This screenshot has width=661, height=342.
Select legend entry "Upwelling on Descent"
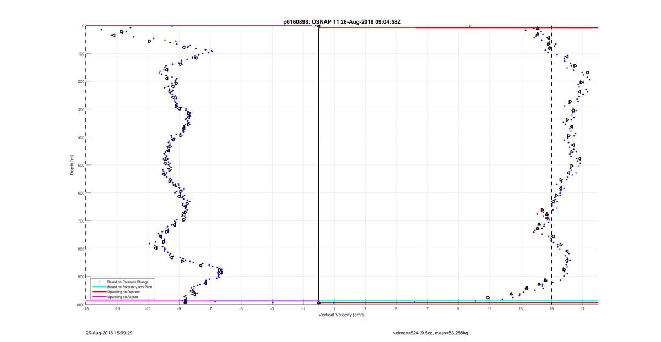124,292
